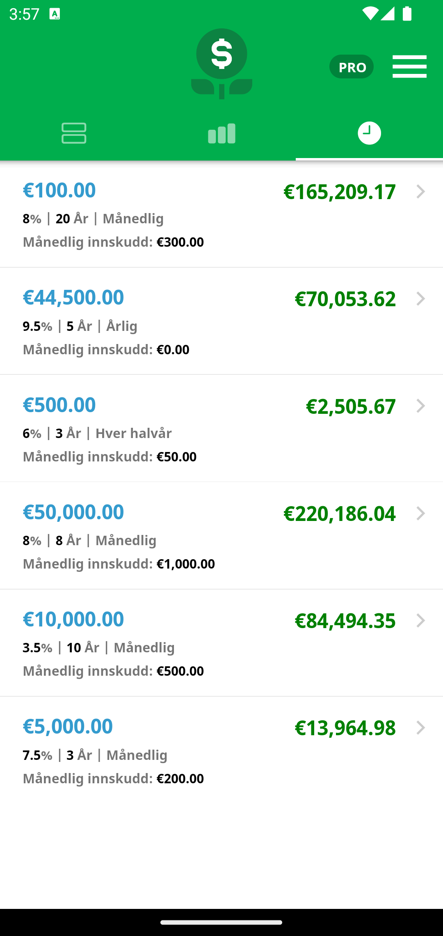Open chevron beside €2,505.67 result

coord(420,406)
